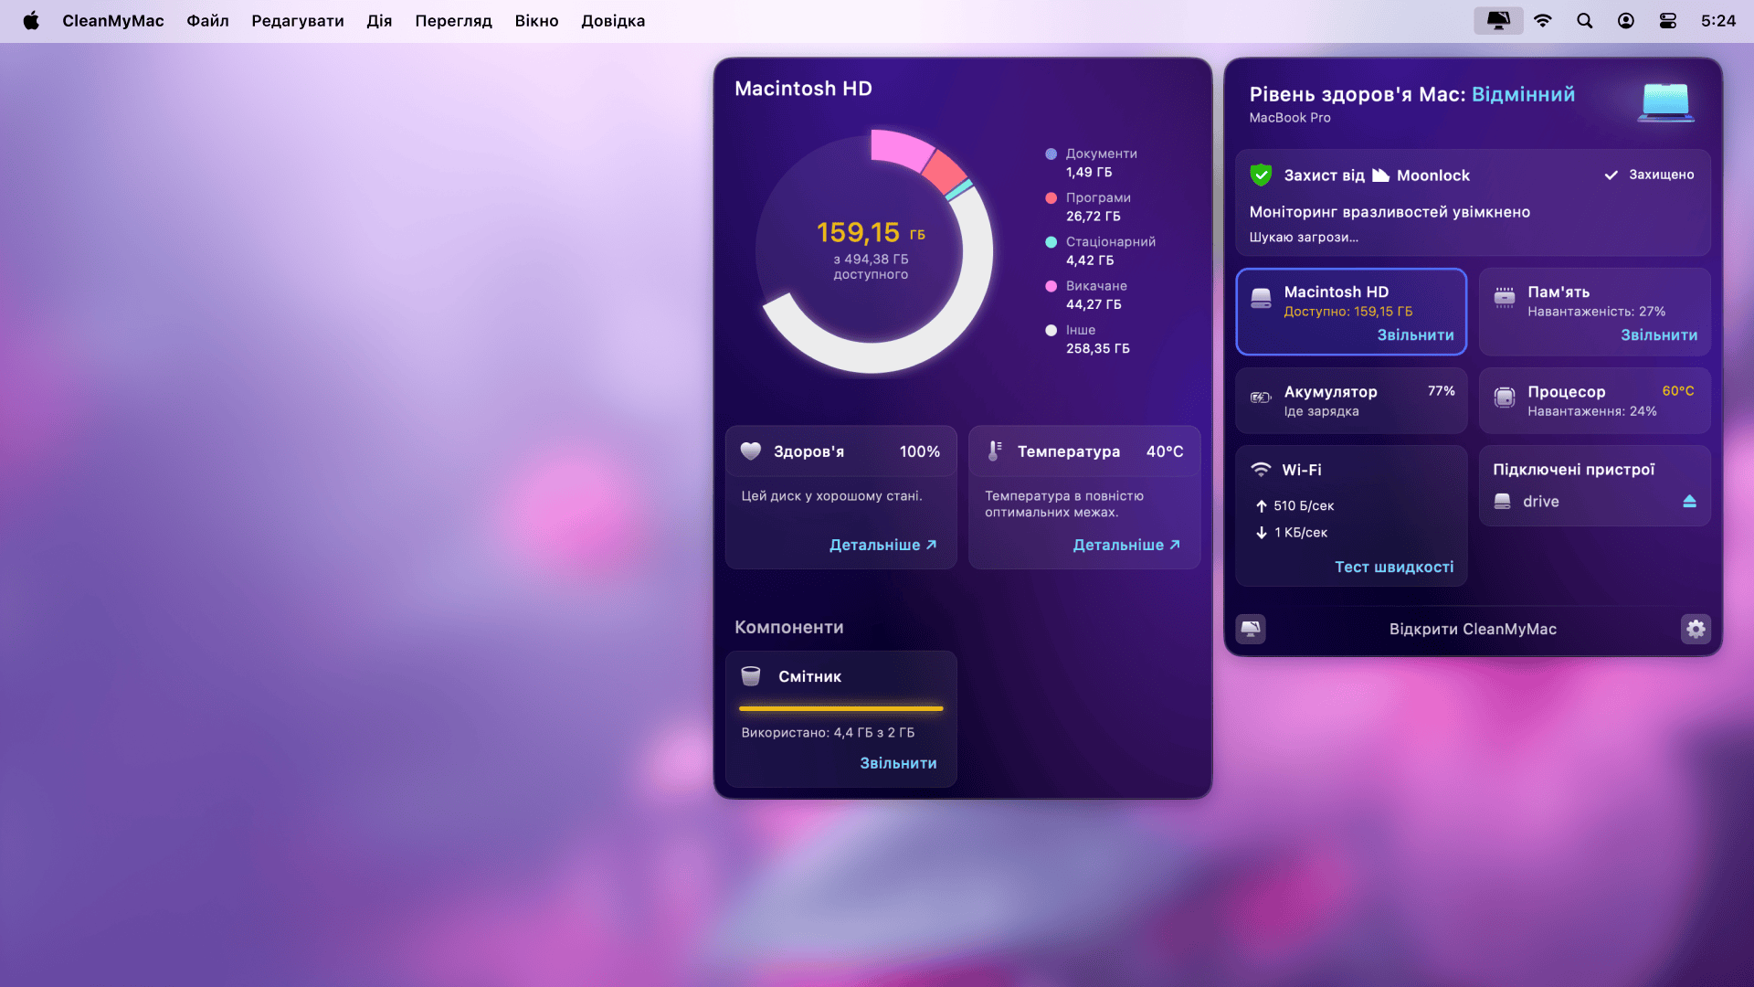
Task: Click the 159,15 ГБ value in the donut chart
Action: point(871,232)
